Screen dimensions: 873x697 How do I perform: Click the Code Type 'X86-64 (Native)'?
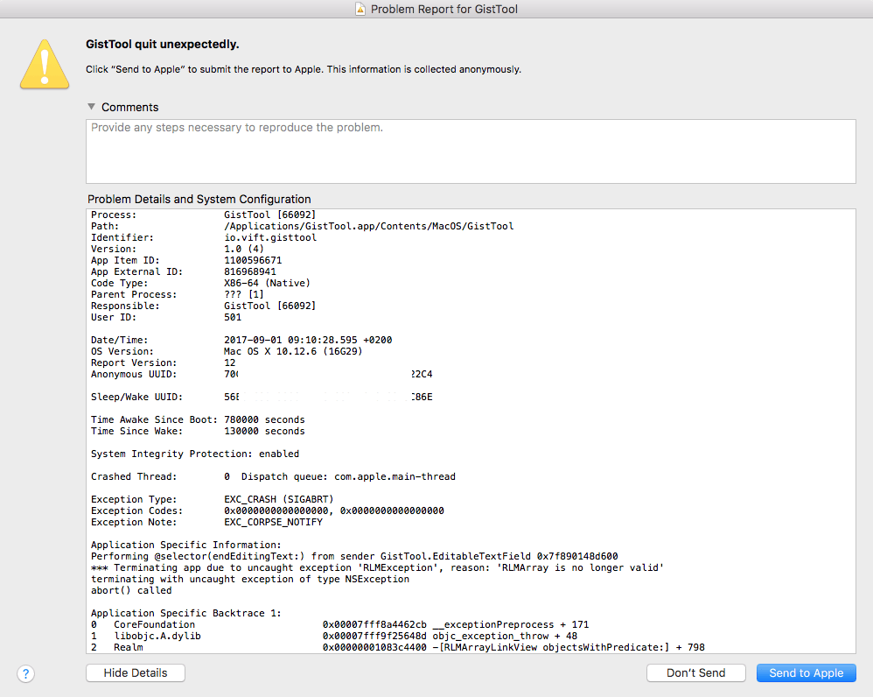pos(268,283)
